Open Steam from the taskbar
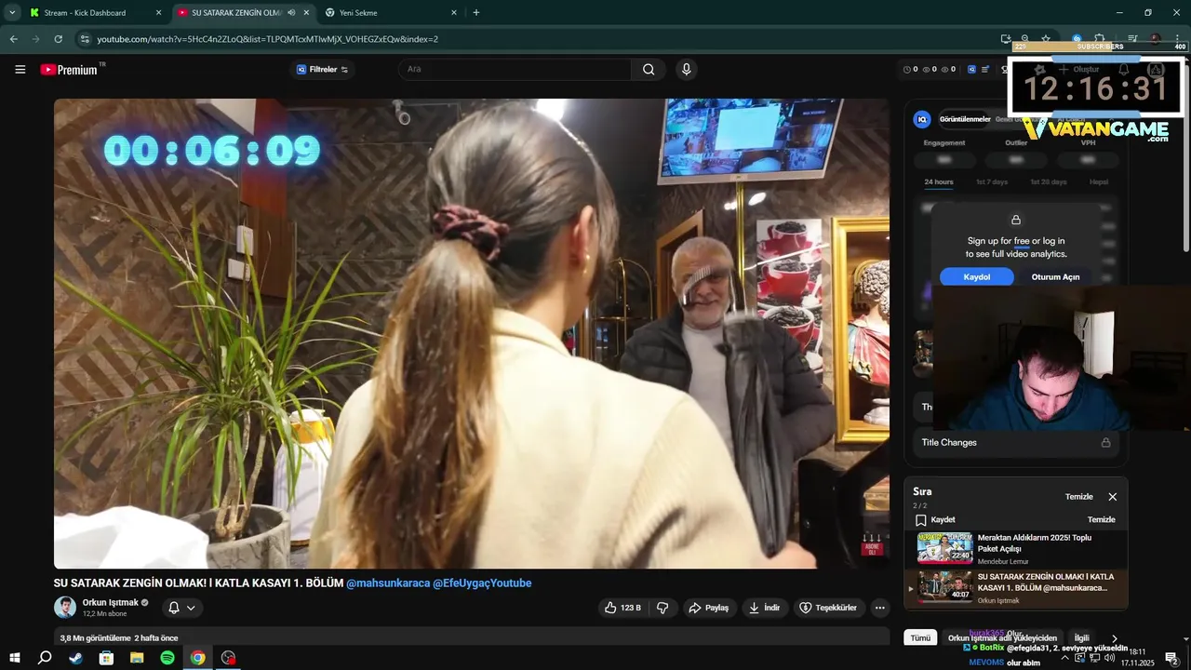 pyautogui.click(x=75, y=658)
